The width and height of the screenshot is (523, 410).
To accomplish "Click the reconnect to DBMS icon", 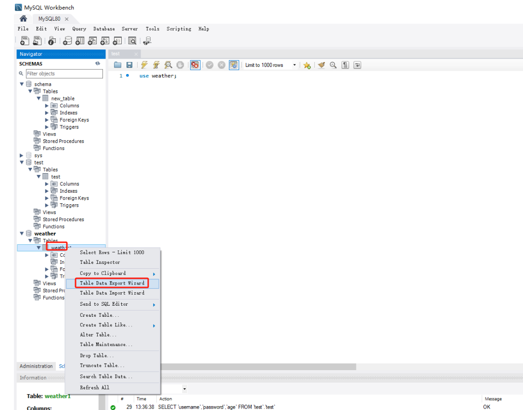I will pos(147,41).
